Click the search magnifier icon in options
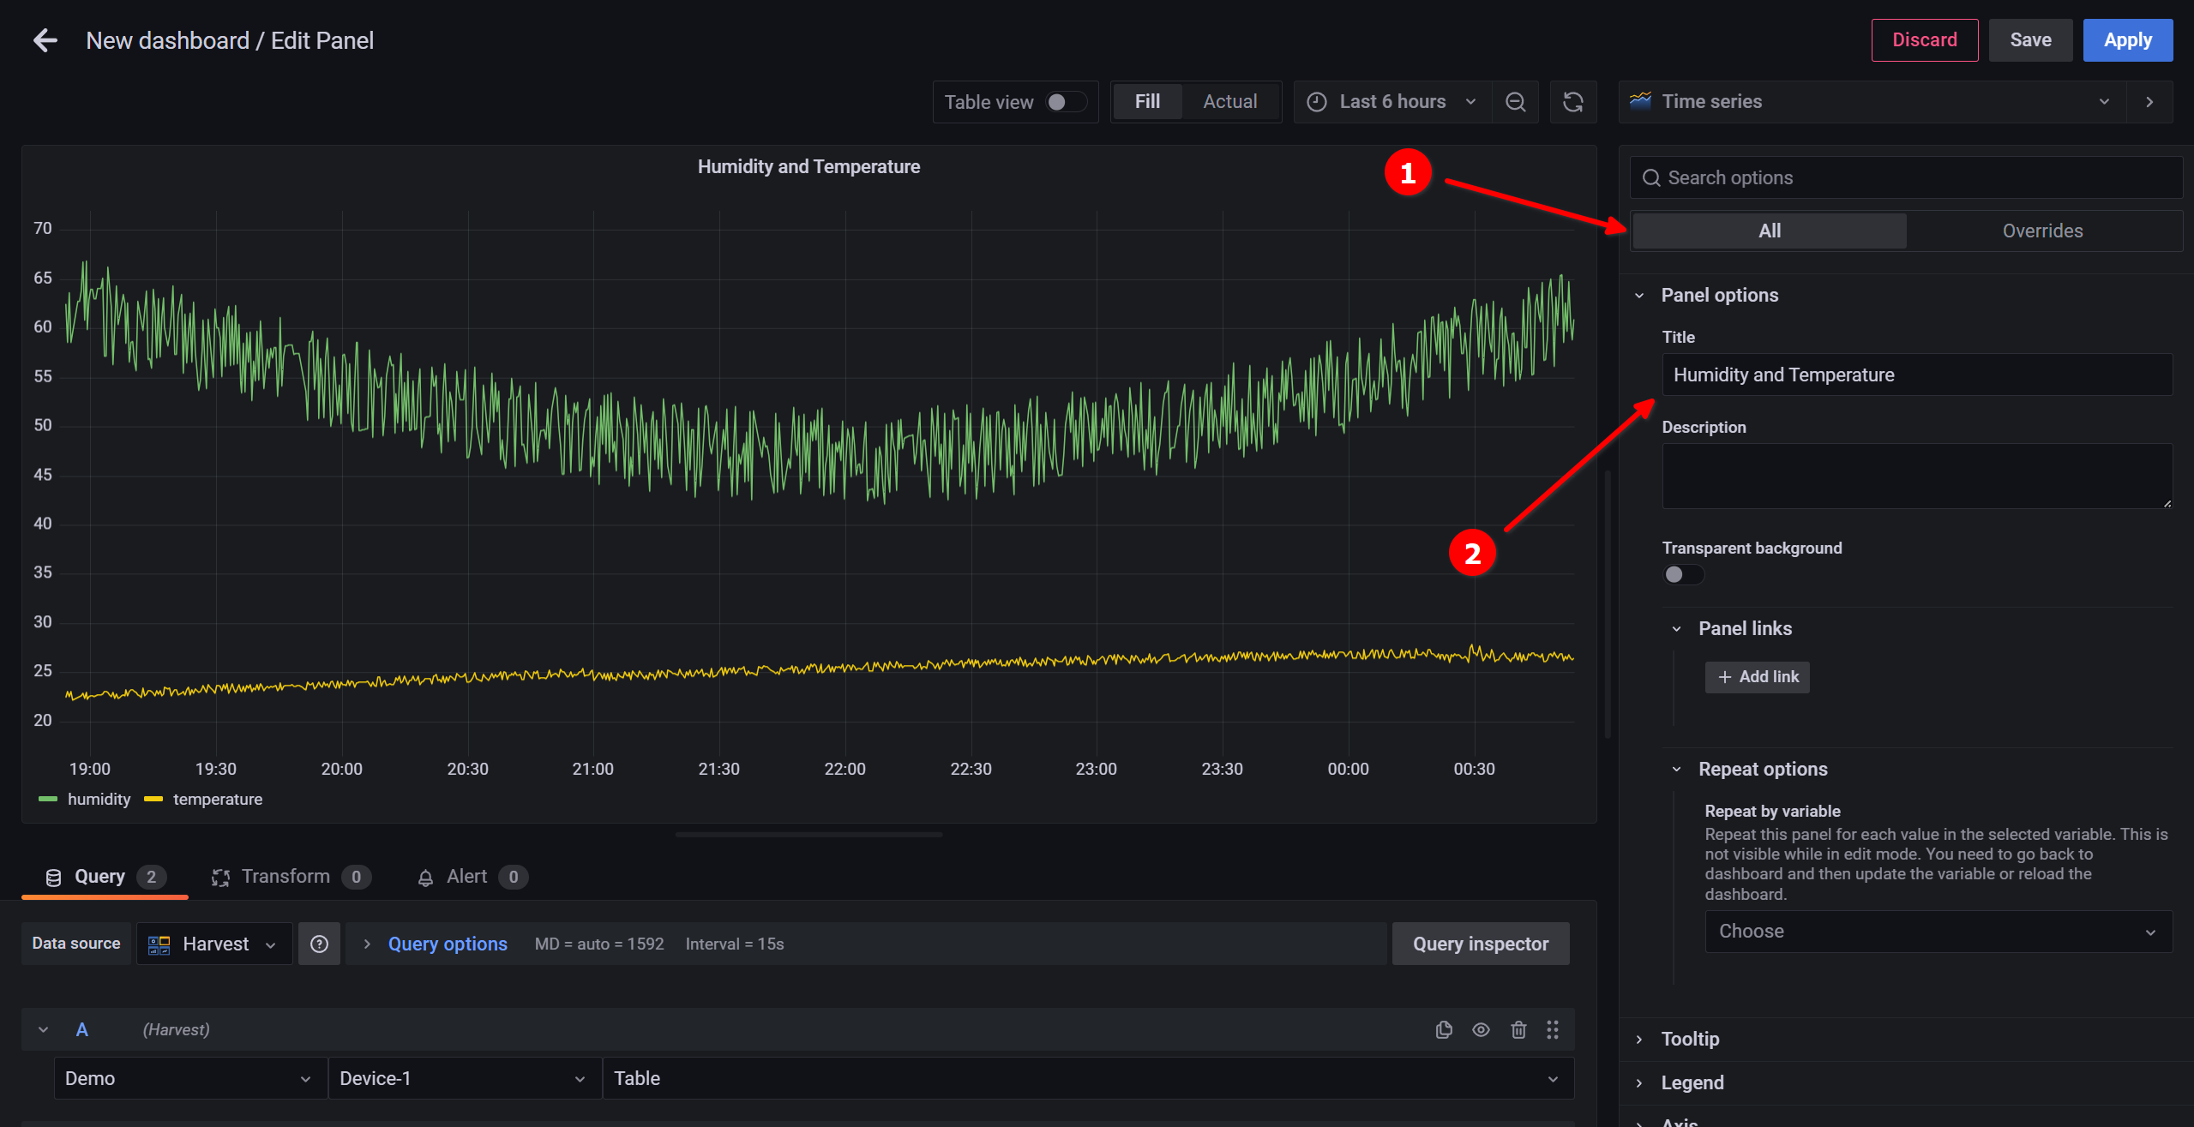Image resolution: width=2194 pixels, height=1127 pixels. 1650,177
